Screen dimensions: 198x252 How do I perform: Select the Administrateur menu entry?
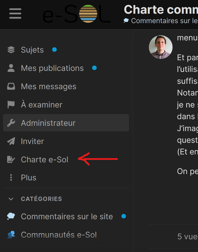tap(48, 123)
